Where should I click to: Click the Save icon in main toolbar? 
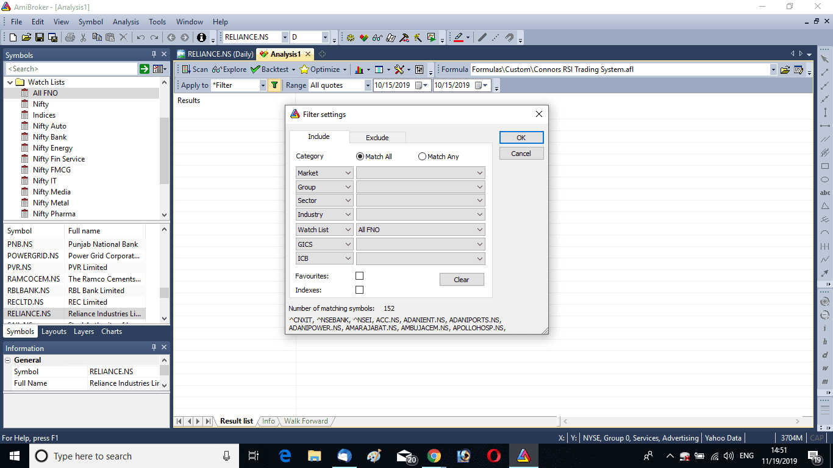(40, 37)
